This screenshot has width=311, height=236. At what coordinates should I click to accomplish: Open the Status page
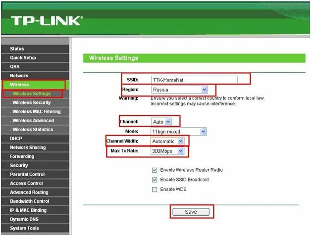click(x=35, y=49)
